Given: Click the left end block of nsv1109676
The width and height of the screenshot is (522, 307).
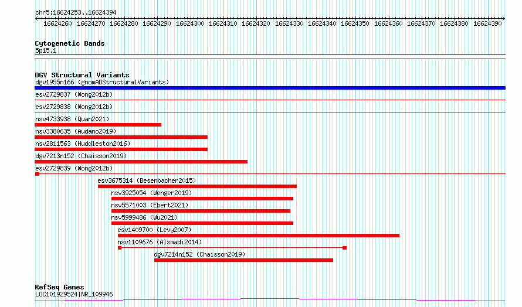Looking at the screenshot, I should pyautogui.click(x=120, y=248).
